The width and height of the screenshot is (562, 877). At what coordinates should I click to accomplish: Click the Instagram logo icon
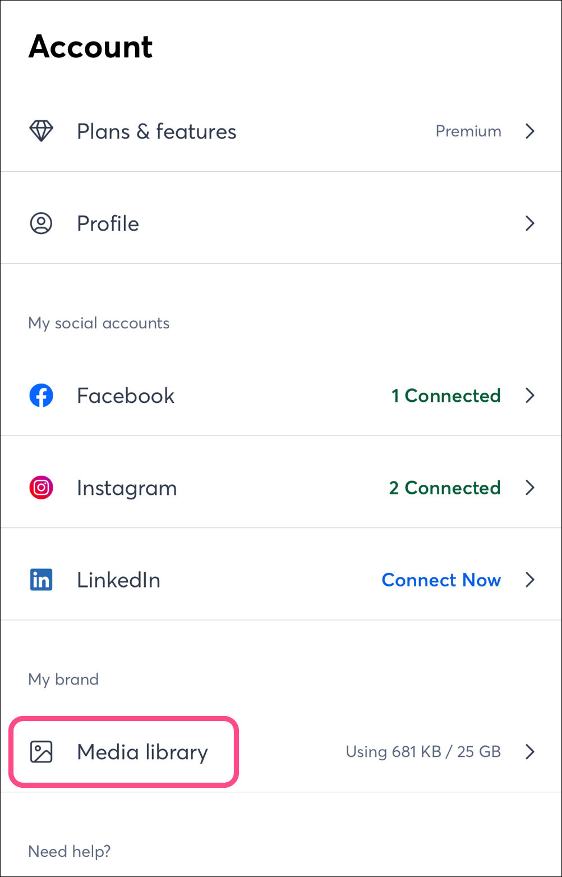point(41,488)
